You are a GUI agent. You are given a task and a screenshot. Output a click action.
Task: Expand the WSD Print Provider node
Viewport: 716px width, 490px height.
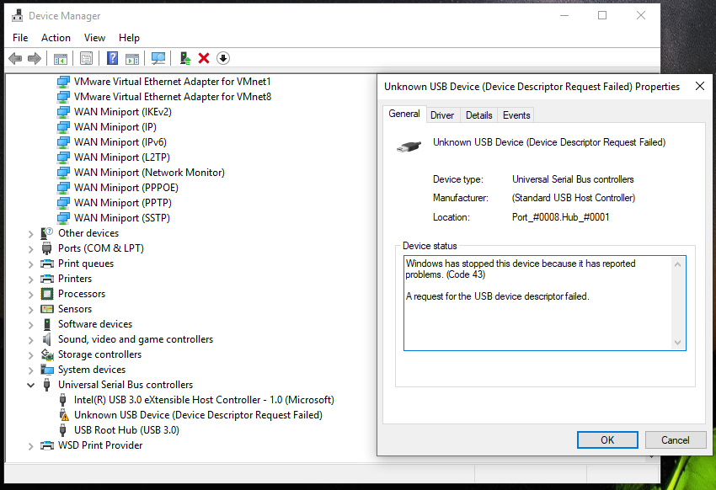click(30, 446)
